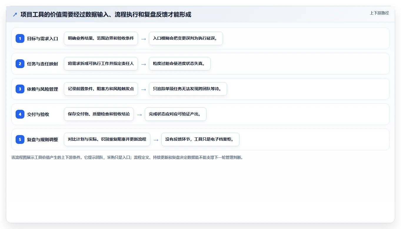Click box 明确业务结果、范围边界和验收条件

point(101,38)
